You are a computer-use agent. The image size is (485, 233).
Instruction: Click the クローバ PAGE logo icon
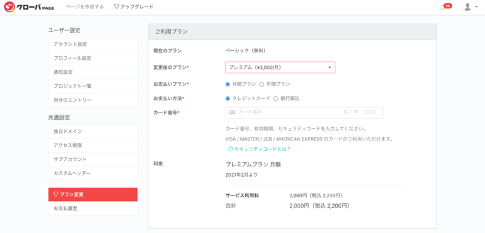coord(10,7)
